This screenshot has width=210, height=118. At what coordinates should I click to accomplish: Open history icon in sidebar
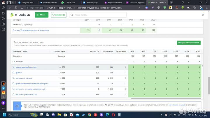3,8
